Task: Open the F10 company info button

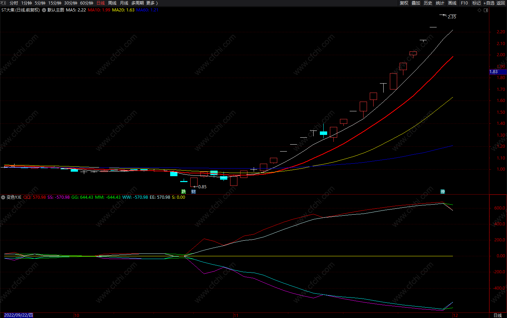Action: 464,3
